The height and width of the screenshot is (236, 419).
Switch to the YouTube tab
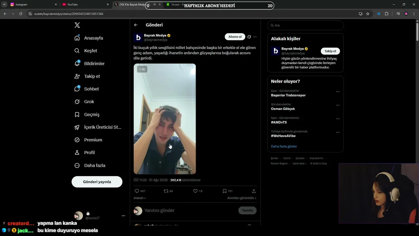(x=85, y=5)
